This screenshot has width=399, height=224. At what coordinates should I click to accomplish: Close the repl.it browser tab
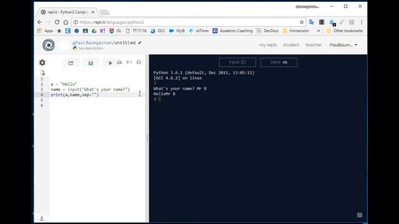pyautogui.click(x=93, y=12)
